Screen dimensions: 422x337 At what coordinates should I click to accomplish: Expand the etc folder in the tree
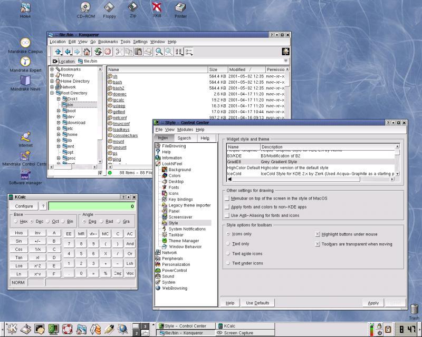tap(59, 128)
